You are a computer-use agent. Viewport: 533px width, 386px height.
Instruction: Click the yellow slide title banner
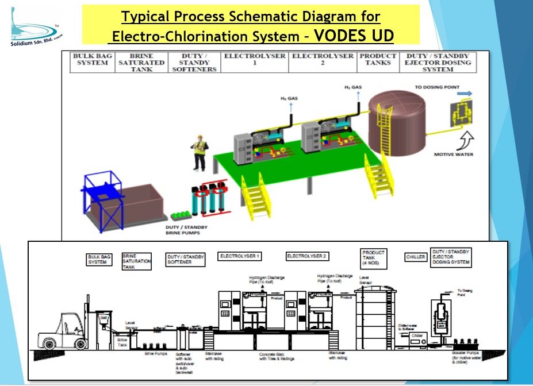point(251,25)
